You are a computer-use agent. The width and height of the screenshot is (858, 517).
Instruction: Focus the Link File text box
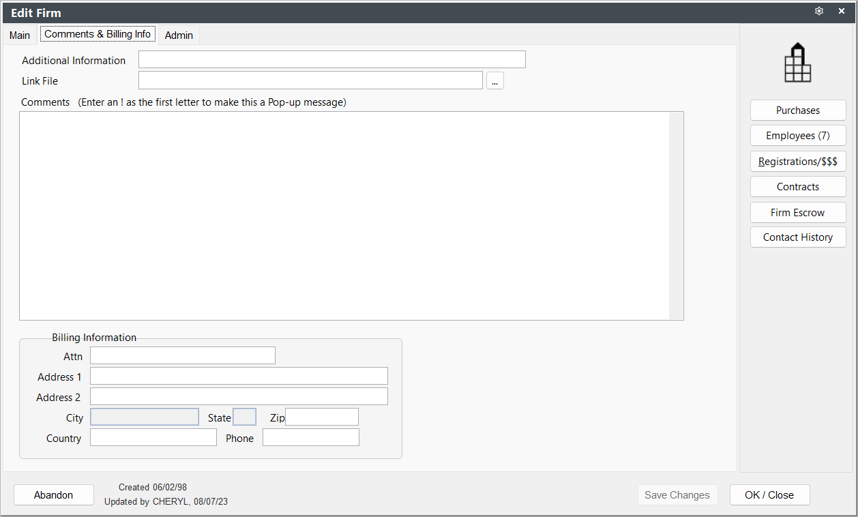coord(310,80)
